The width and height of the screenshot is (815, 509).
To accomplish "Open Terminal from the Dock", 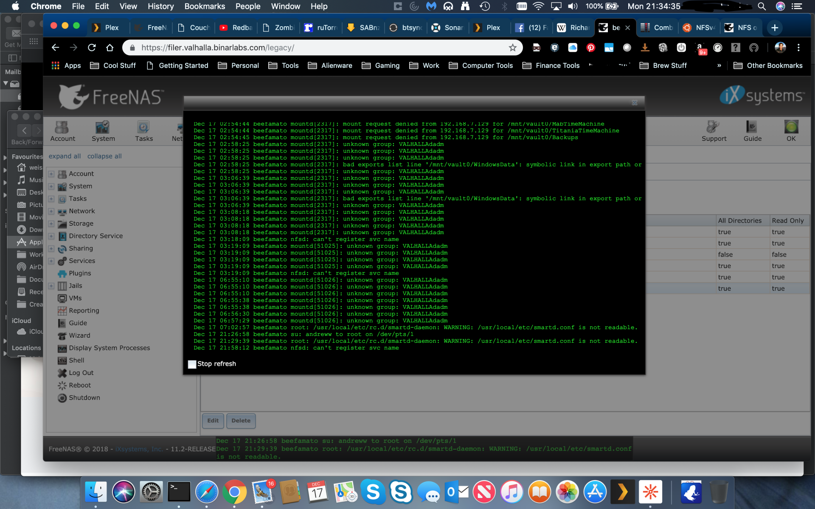I will (179, 492).
